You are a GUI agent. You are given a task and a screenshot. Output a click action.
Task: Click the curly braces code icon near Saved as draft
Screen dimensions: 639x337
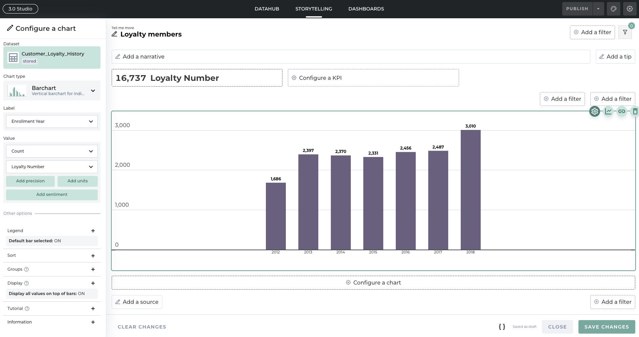click(x=502, y=327)
